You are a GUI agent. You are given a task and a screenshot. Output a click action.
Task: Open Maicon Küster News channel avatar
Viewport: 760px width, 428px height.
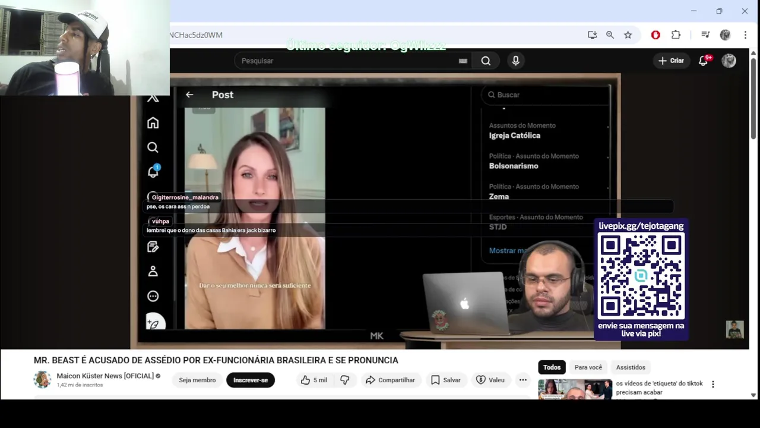(42, 379)
